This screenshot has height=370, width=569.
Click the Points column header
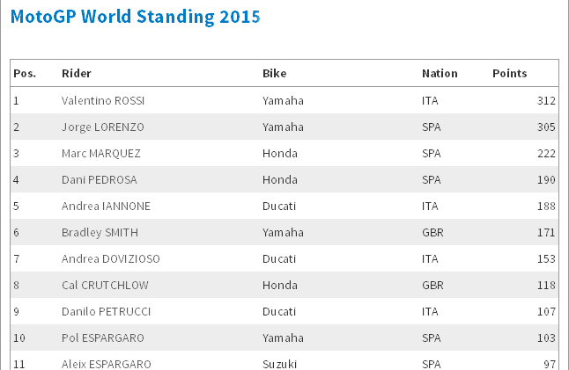tap(509, 74)
